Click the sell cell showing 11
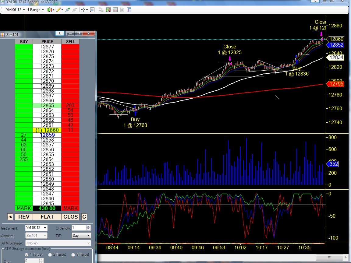The width and height of the screenshot is (351, 263). coord(70,130)
